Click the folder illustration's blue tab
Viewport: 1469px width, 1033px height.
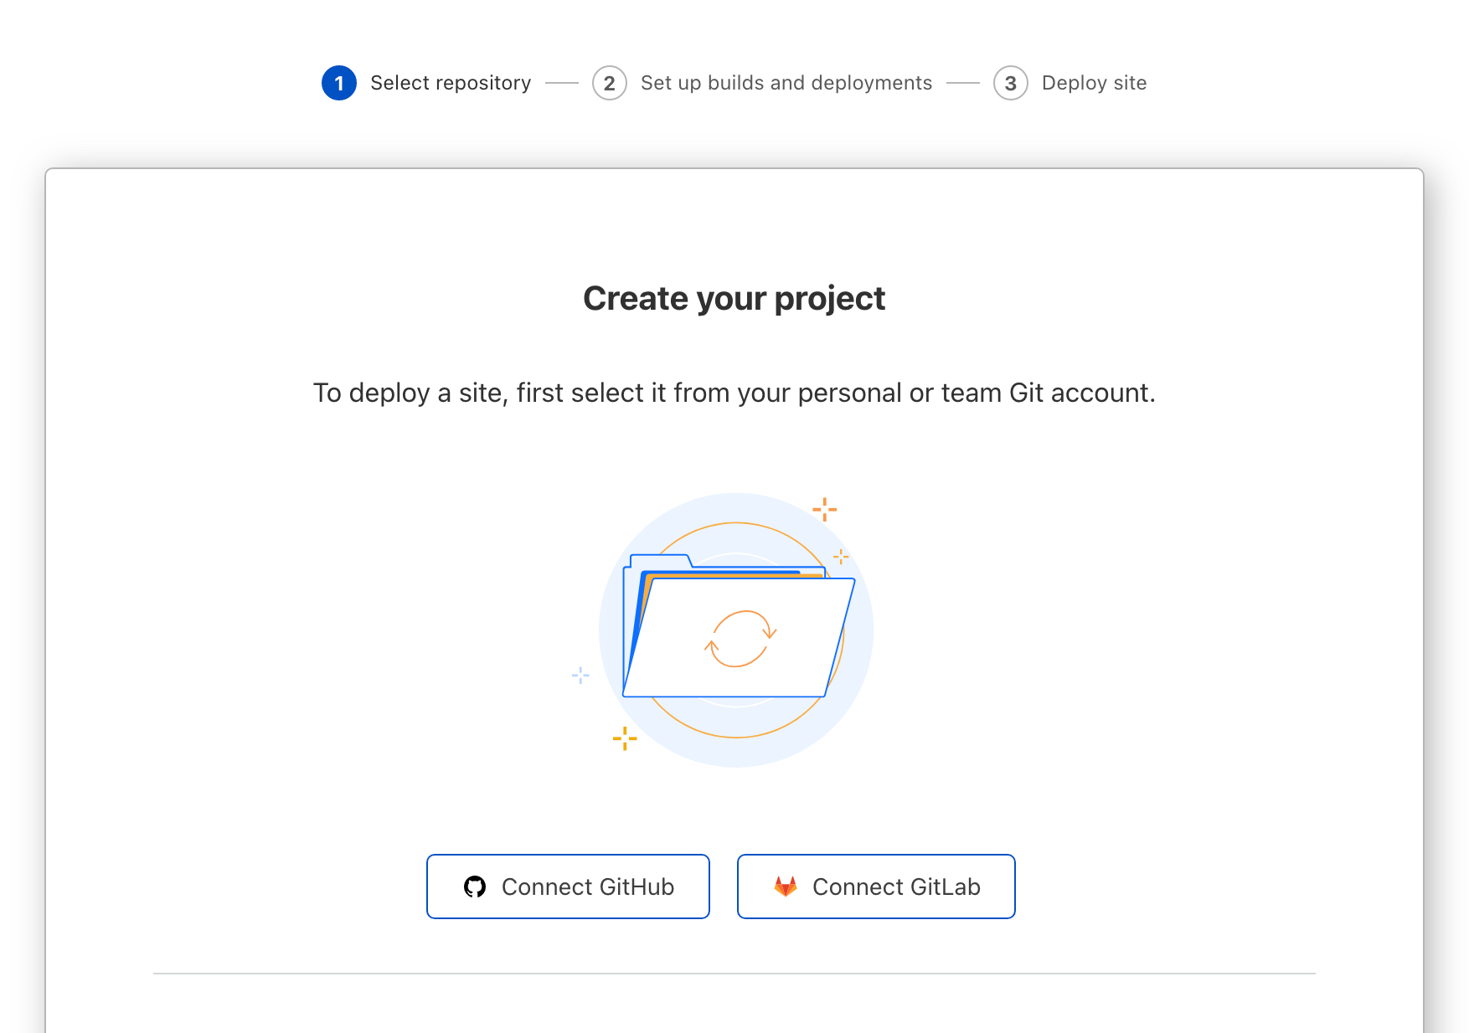click(x=661, y=561)
